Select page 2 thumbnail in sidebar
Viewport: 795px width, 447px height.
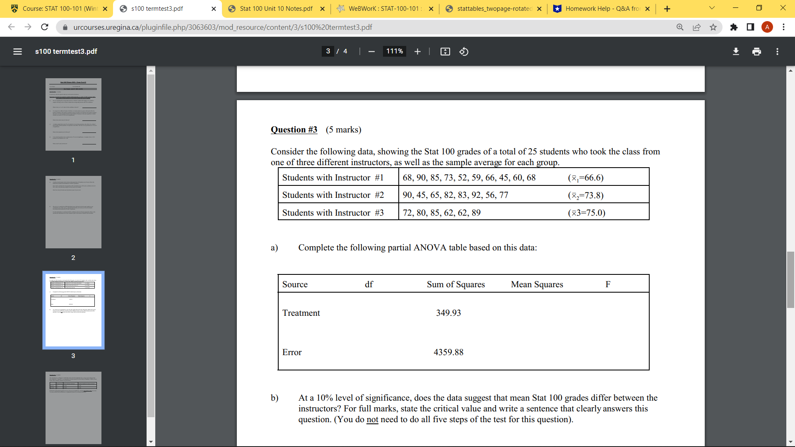tap(73, 212)
